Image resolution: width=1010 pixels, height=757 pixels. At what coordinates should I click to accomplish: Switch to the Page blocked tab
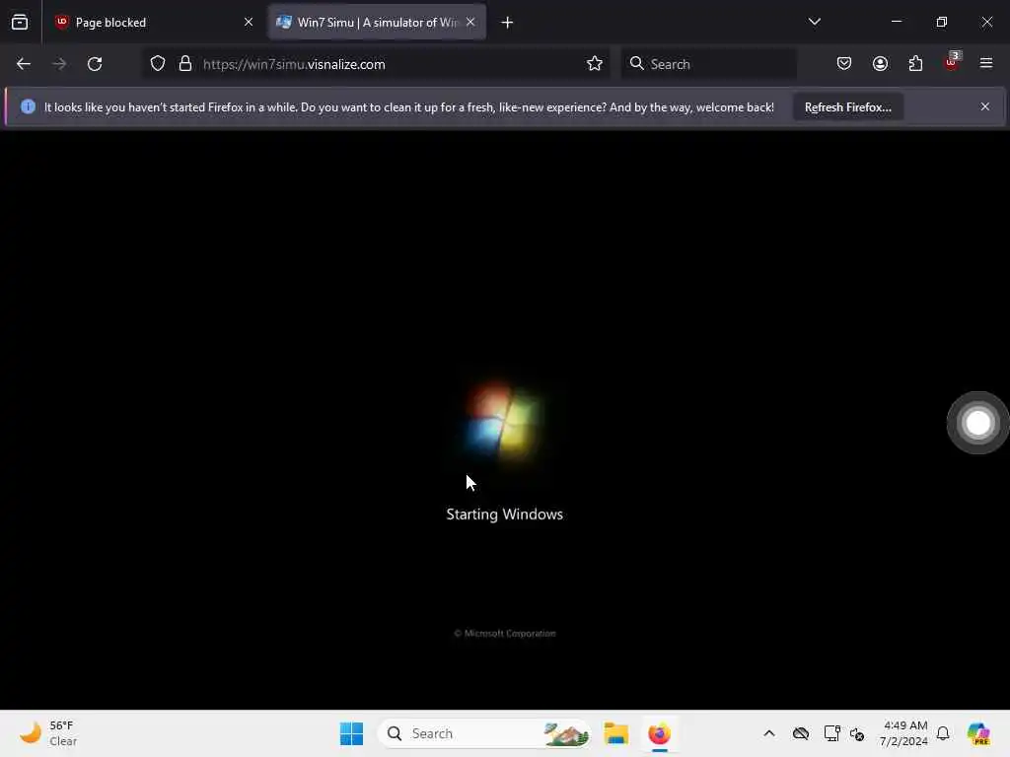[x=154, y=22]
